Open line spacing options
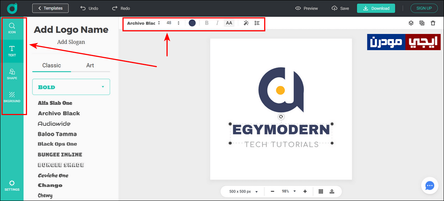444x201 pixels. coord(257,23)
